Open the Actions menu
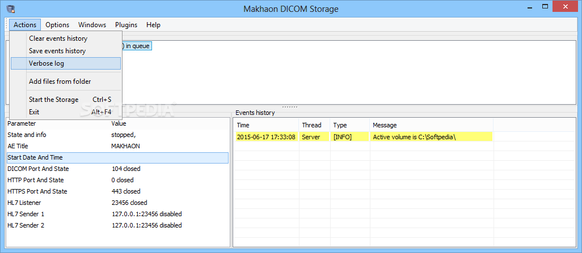Image resolution: width=582 pixels, height=253 pixels. (x=25, y=25)
